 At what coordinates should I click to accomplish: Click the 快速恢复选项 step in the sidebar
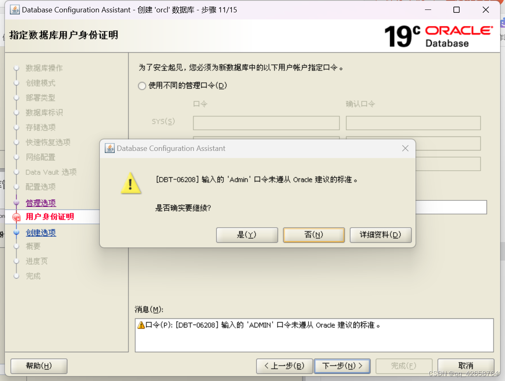[48, 142]
